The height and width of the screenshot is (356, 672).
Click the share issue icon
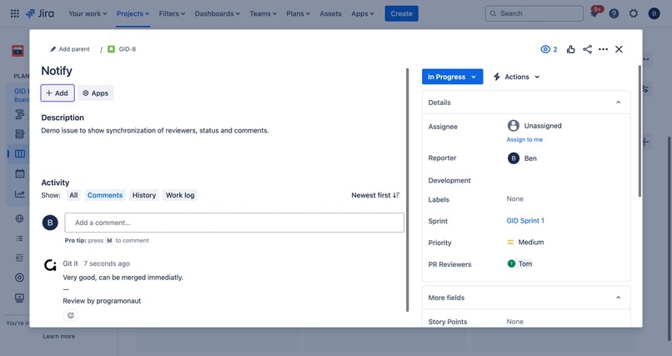587,49
